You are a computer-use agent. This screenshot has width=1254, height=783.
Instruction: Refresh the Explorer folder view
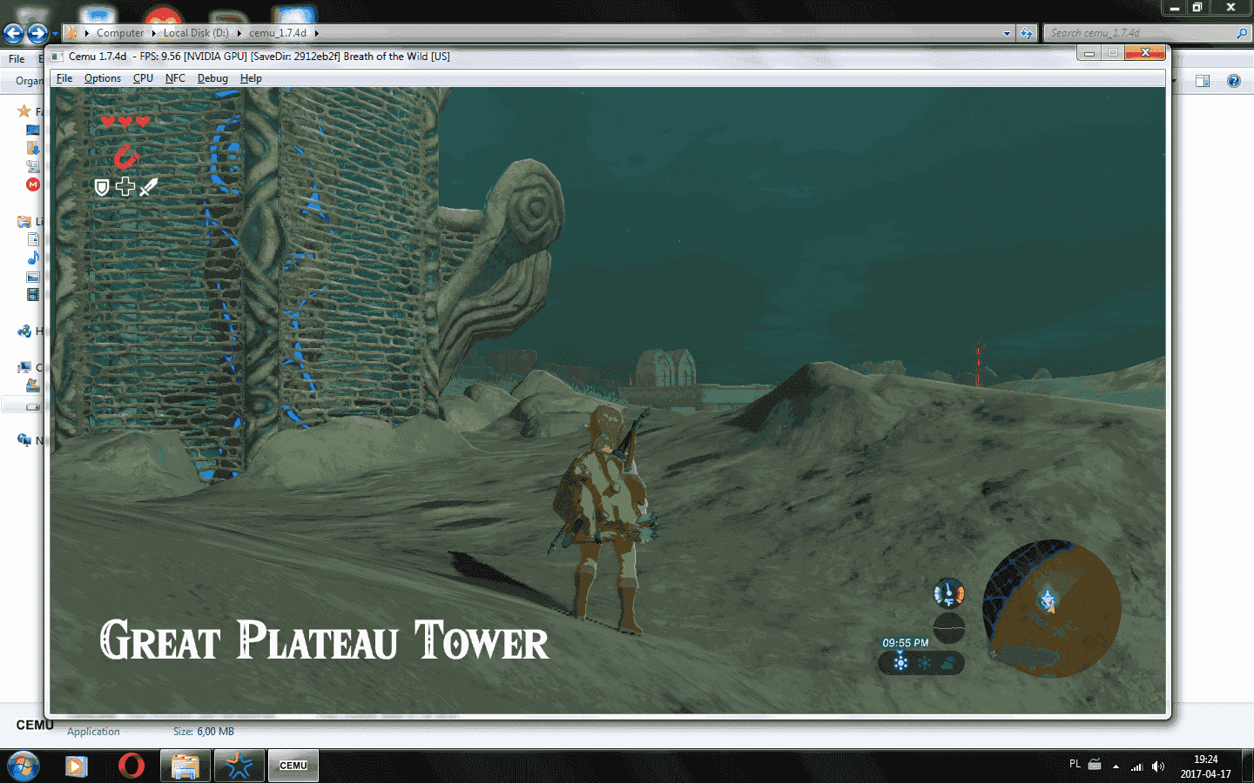(x=1027, y=33)
